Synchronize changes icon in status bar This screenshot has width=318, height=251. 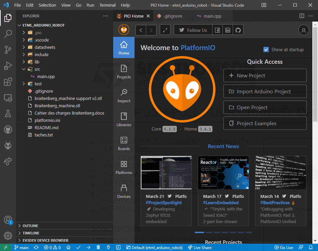(36, 247)
